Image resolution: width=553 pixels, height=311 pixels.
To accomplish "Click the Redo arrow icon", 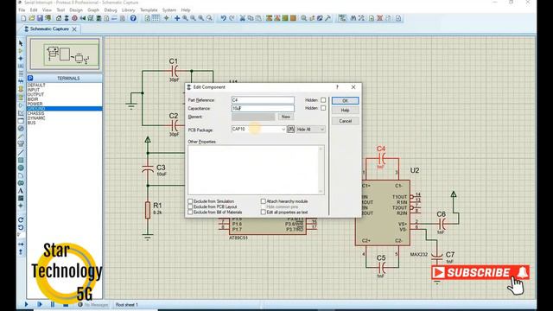I will (x=232, y=18).
